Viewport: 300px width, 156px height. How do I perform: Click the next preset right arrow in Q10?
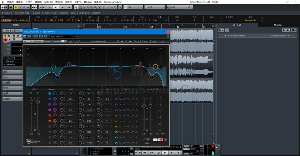coord(130,41)
